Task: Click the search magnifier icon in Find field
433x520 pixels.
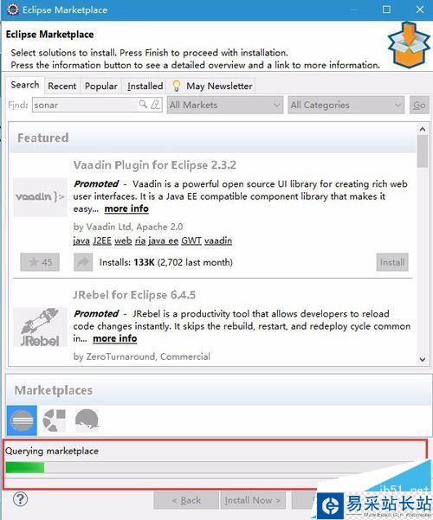Action: coord(143,105)
